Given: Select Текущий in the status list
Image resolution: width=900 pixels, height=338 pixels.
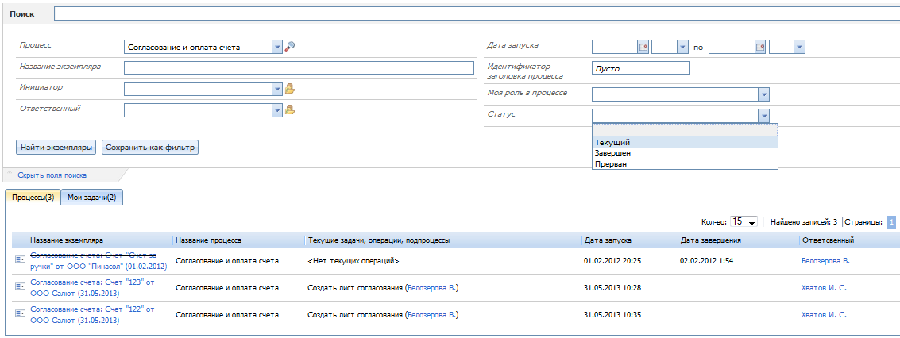Looking at the screenshot, I should (x=612, y=143).
